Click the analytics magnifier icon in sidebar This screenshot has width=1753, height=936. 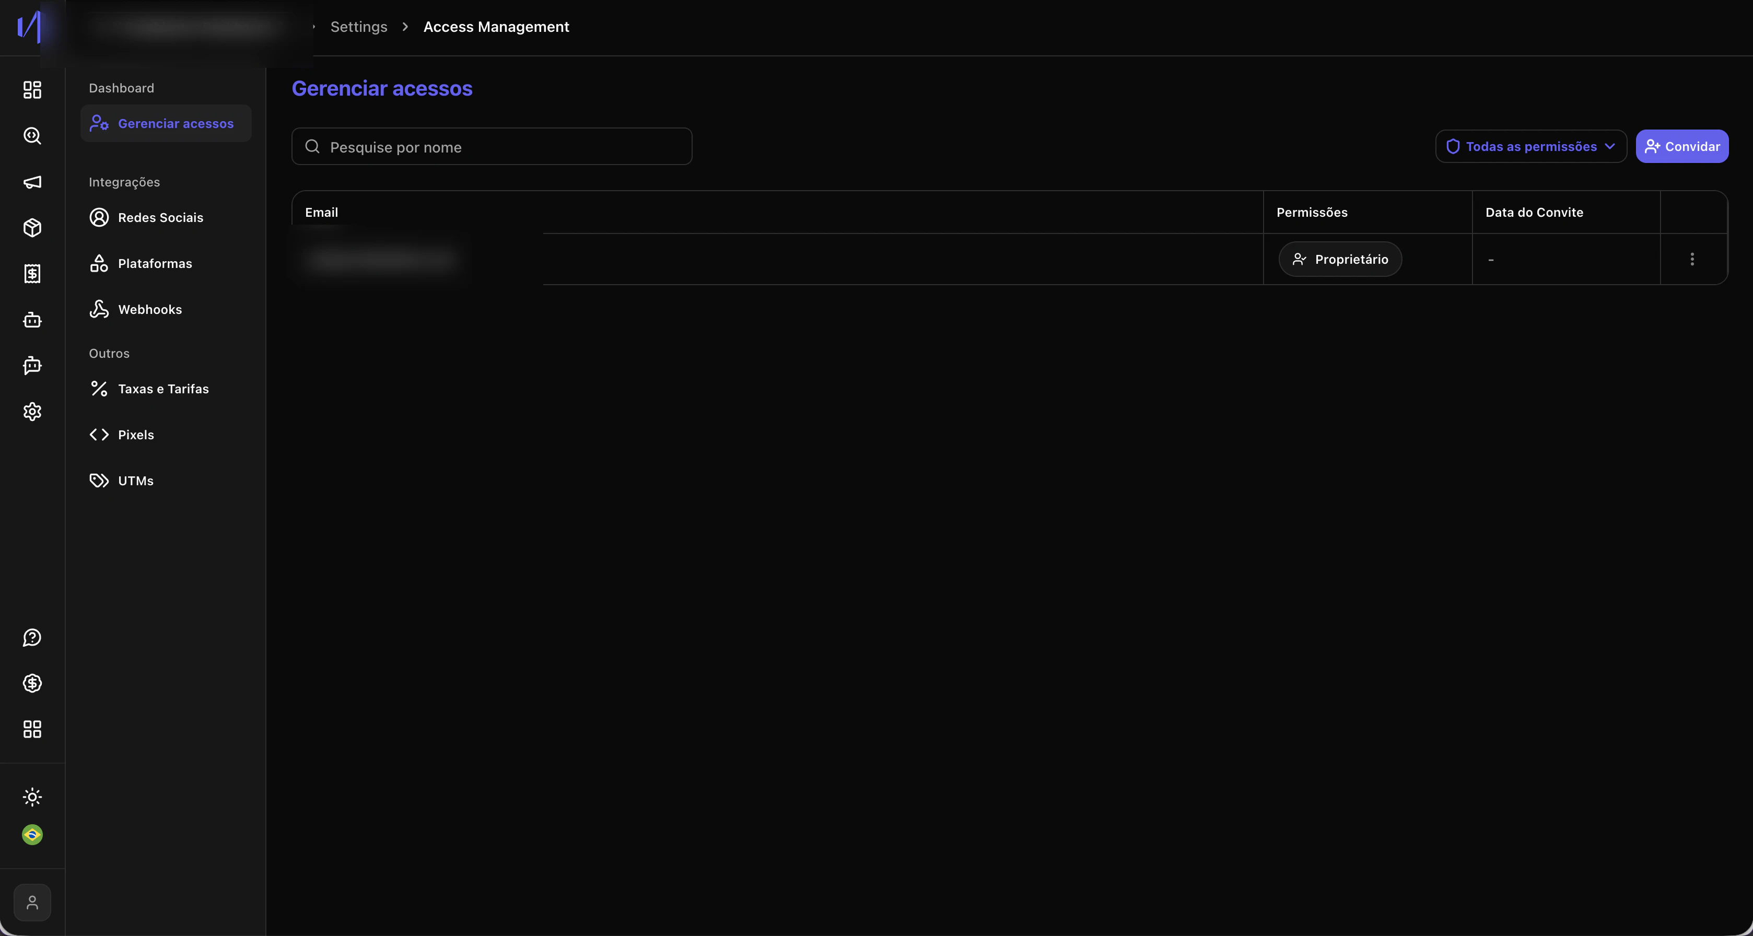click(32, 136)
